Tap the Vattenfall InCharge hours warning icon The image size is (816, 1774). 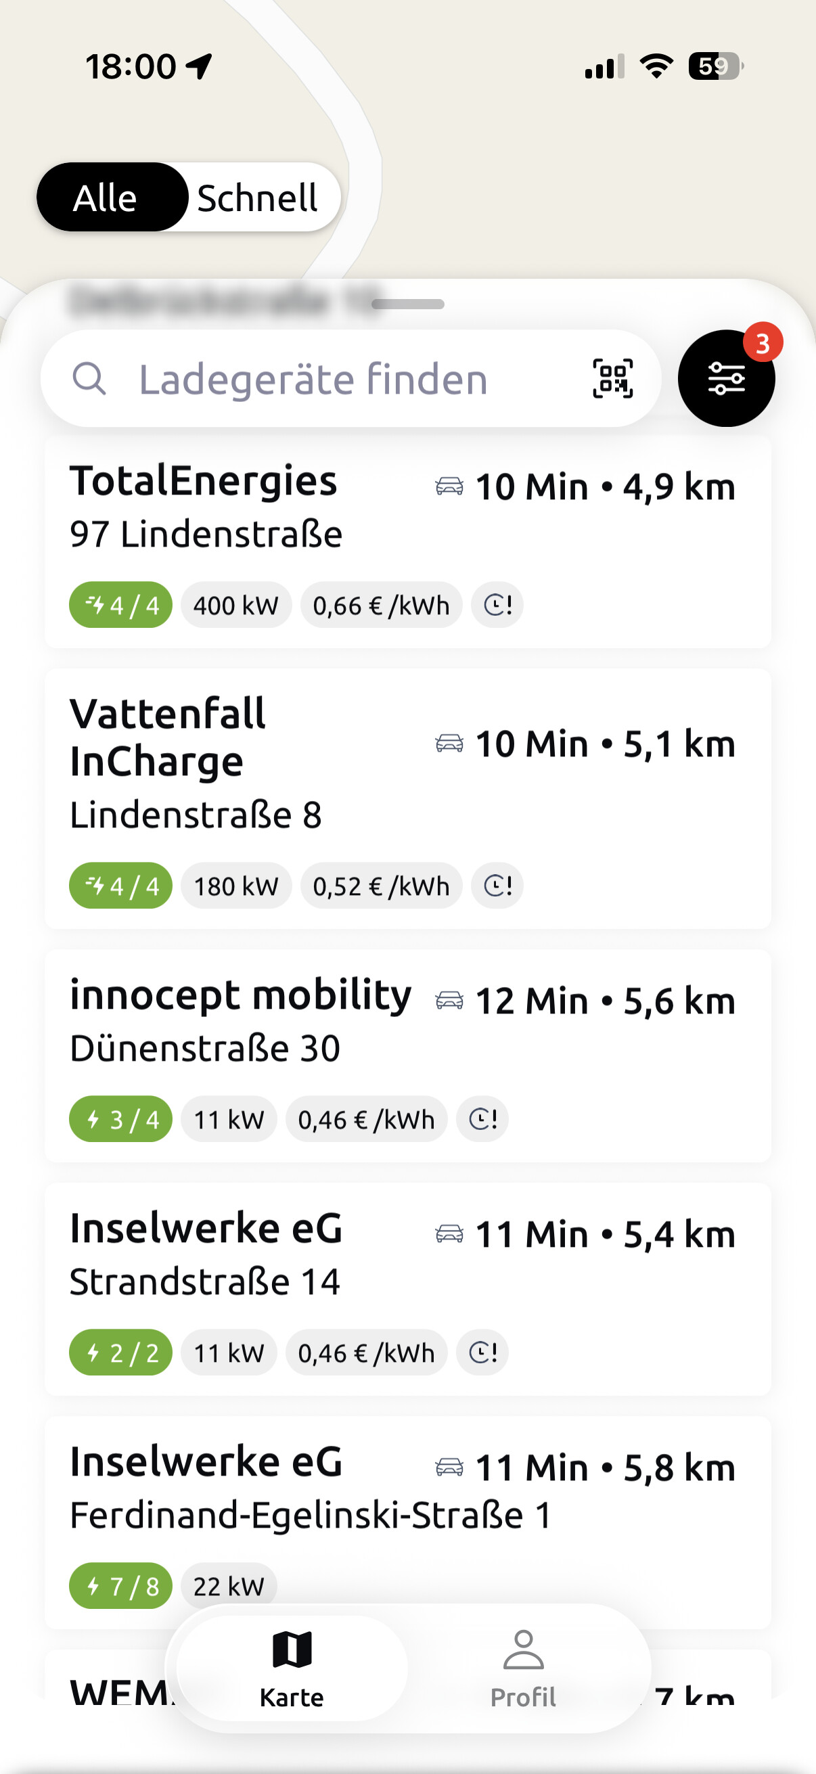coord(497,886)
